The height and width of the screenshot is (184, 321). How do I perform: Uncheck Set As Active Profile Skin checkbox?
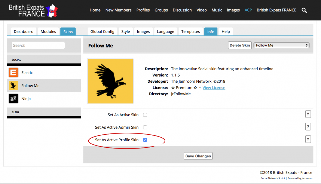click(x=145, y=140)
